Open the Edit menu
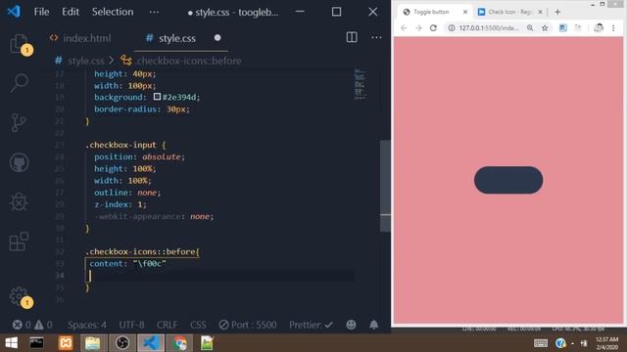The image size is (627, 352). pyautogui.click(x=71, y=12)
